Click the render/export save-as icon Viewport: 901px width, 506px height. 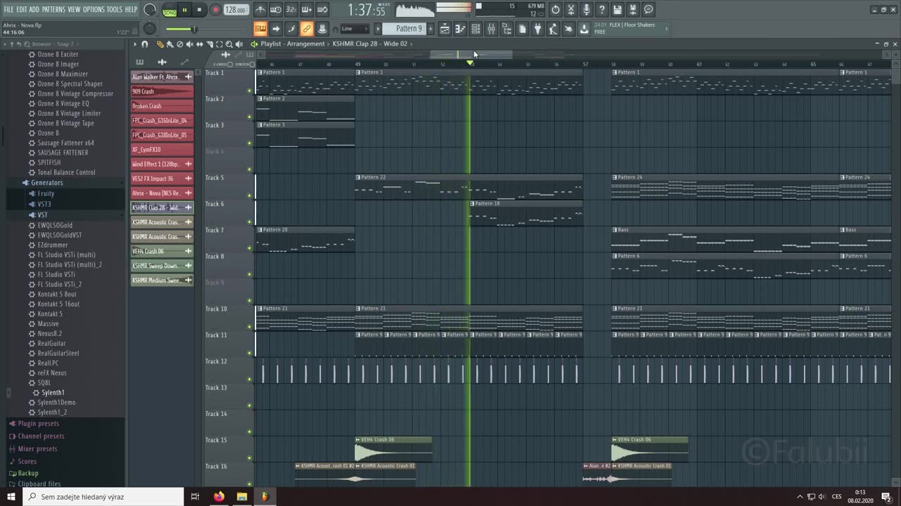633,10
